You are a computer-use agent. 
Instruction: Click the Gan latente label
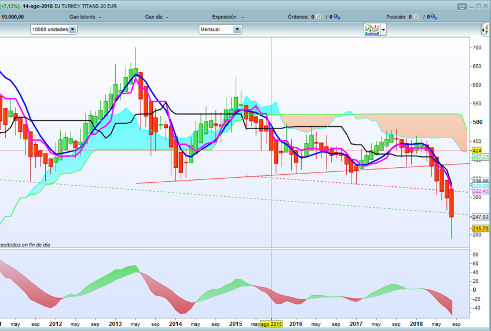click(83, 17)
